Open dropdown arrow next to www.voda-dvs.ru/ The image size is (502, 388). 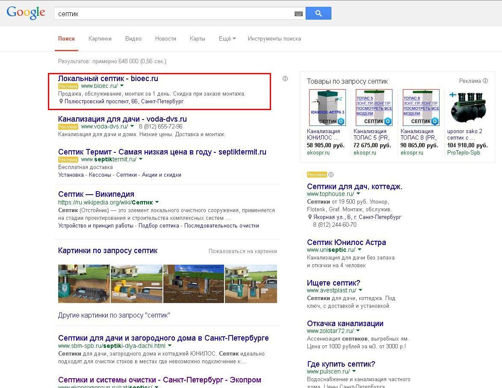(x=132, y=126)
